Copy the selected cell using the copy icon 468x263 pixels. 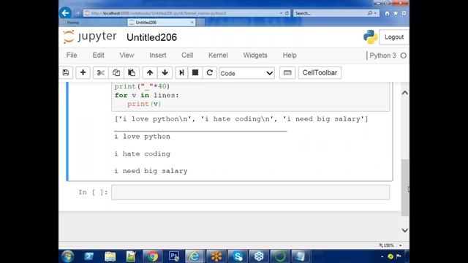pos(116,73)
